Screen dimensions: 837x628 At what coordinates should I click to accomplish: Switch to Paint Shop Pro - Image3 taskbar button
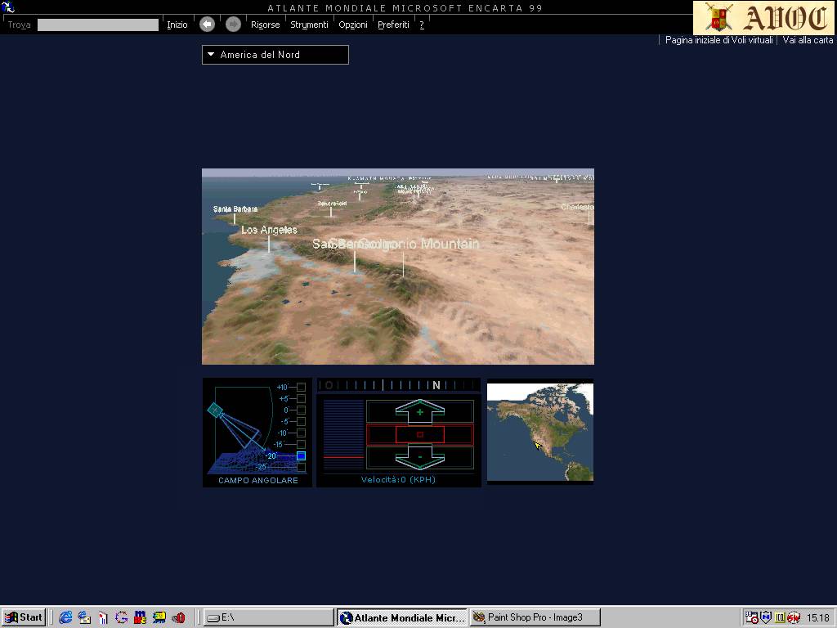(x=535, y=617)
